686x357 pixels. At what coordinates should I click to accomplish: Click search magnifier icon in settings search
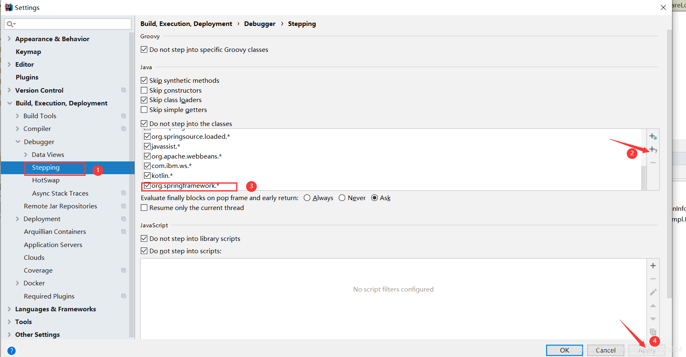[x=11, y=24]
